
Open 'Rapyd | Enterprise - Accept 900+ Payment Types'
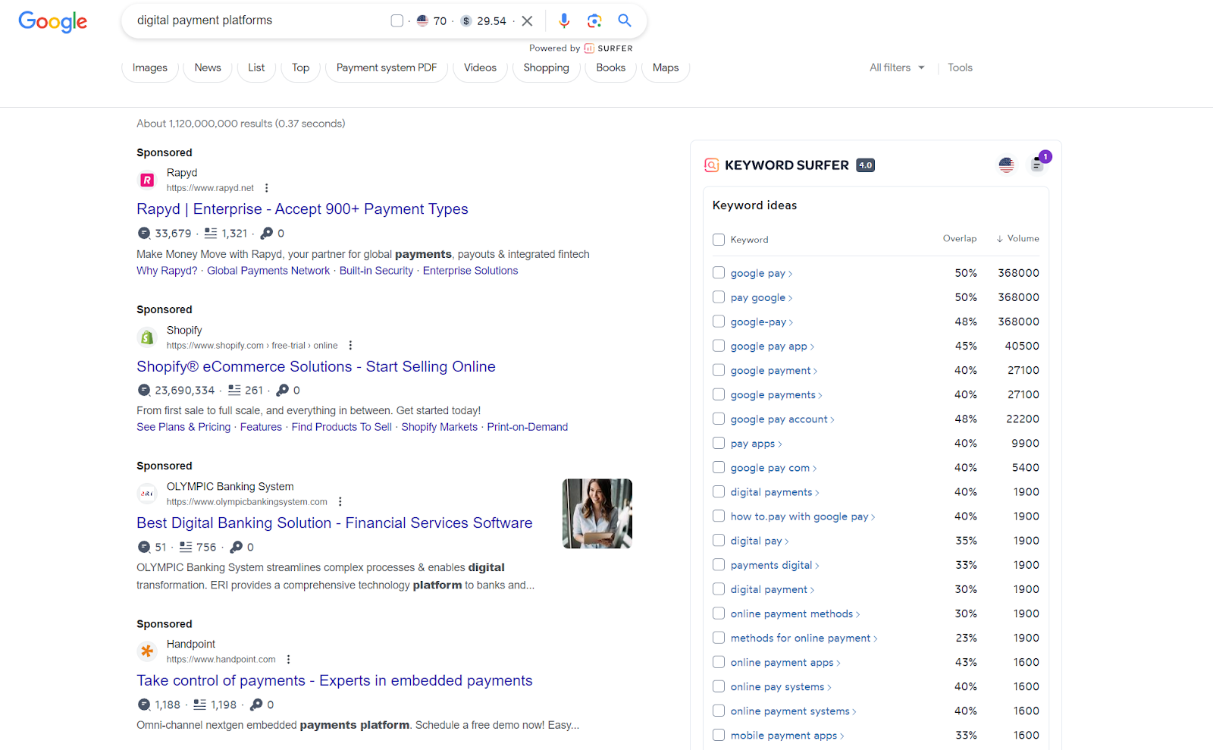302,209
